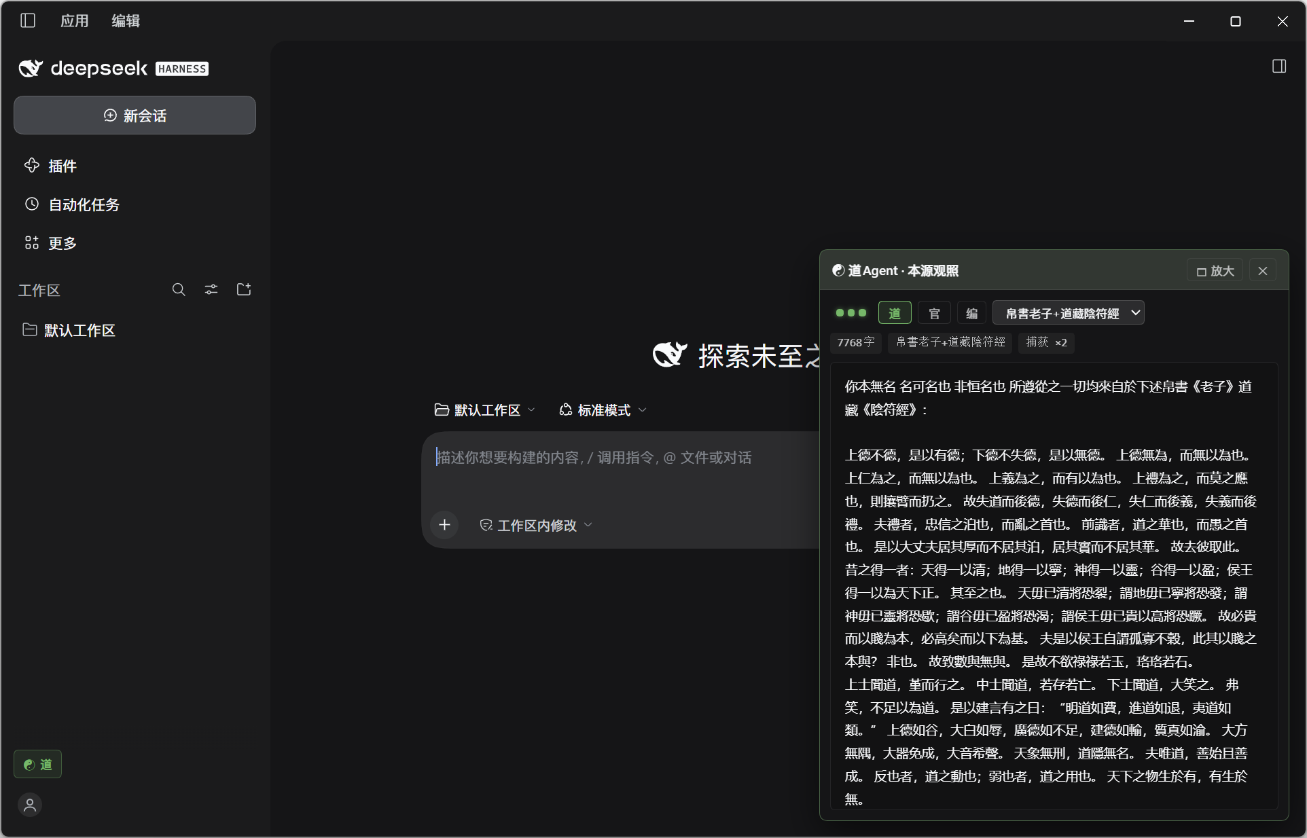Image resolution: width=1307 pixels, height=838 pixels.
Task: Click the deepseek whale logo
Action: click(x=31, y=68)
